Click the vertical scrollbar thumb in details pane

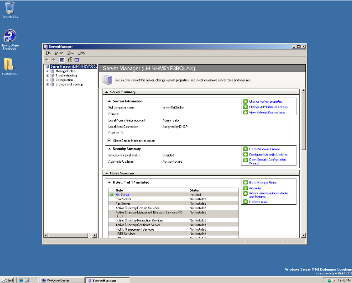(304, 122)
